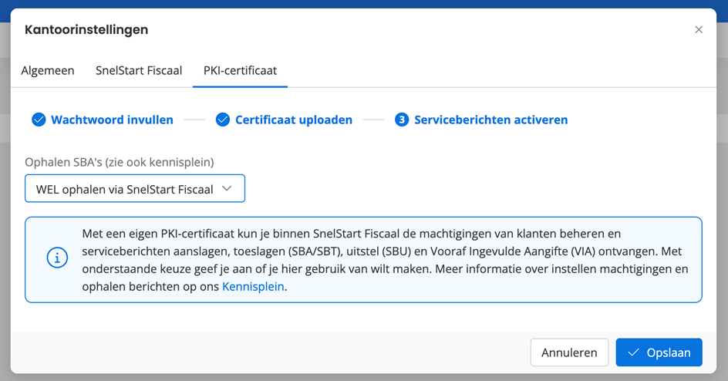The height and width of the screenshot is (381, 728).
Task: Click the checkmark icon inside Opslaan
Action: (634, 352)
